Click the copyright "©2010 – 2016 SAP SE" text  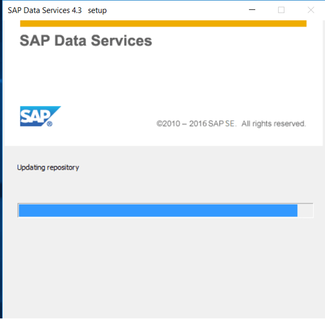tap(196, 124)
